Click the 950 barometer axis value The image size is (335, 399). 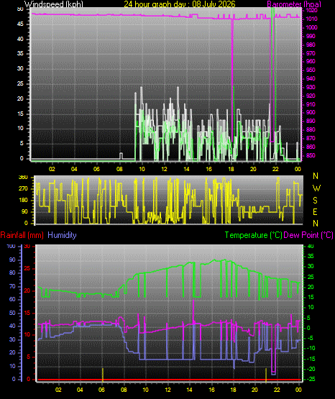coord(311,70)
